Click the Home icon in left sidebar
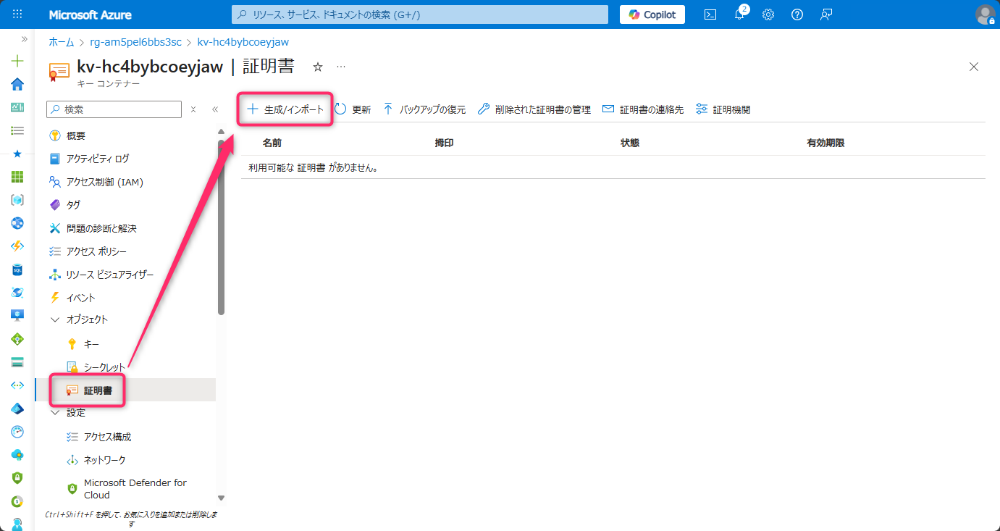The width and height of the screenshot is (1000, 531). coord(17,84)
